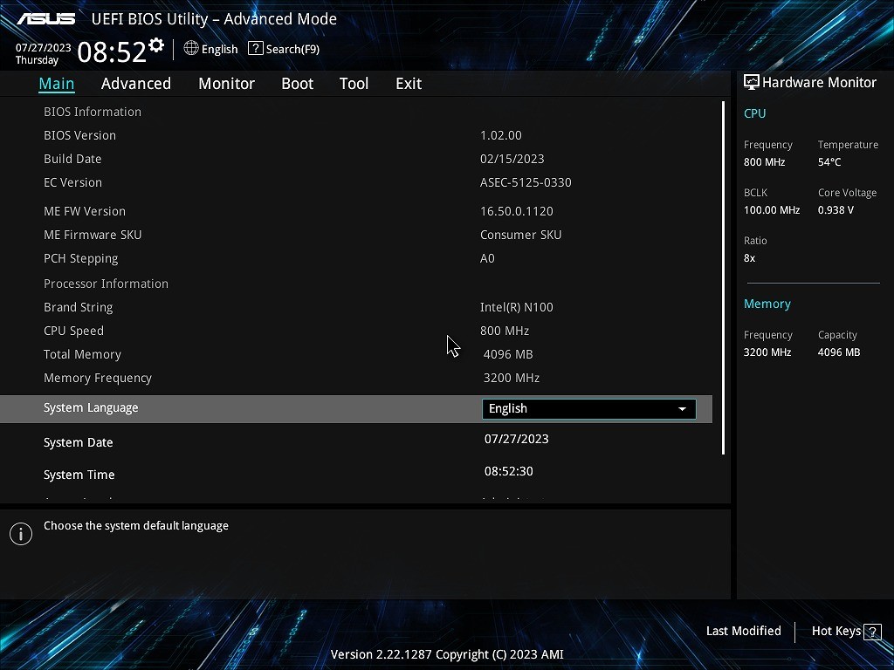894x670 pixels.
Task: Click the info icon in help panel
Action: pos(21,534)
